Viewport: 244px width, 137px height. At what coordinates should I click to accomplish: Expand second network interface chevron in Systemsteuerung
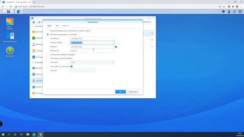[x=152, y=40]
